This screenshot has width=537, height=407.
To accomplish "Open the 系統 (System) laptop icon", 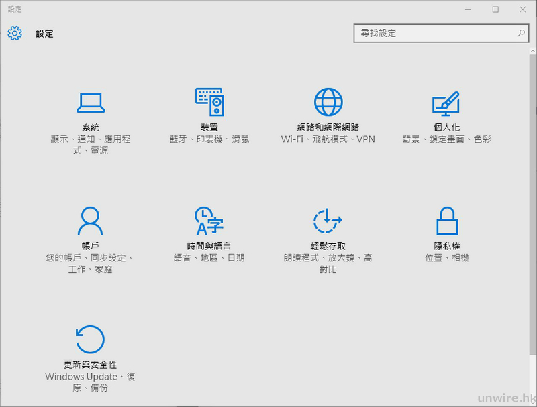I will pos(91,103).
